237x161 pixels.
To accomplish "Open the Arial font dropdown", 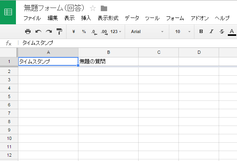I will point(147,31).
